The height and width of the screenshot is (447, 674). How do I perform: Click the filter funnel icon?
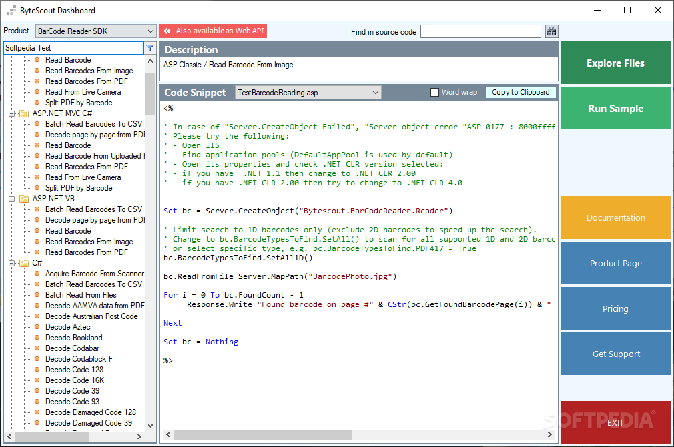(149, 48)
